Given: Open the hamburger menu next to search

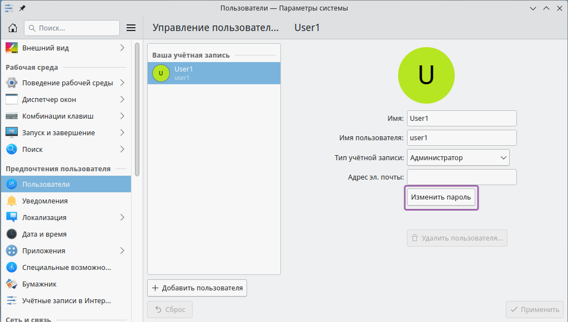Looking at the screenshot, I should tap(131, 28).
